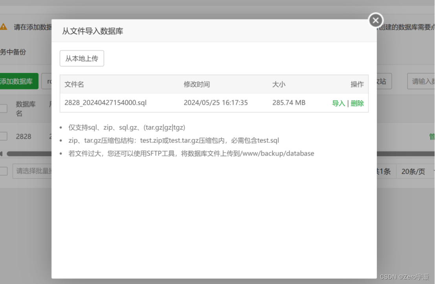Click the 修改时间 column header
435x284 pixels.
(197, 84)
